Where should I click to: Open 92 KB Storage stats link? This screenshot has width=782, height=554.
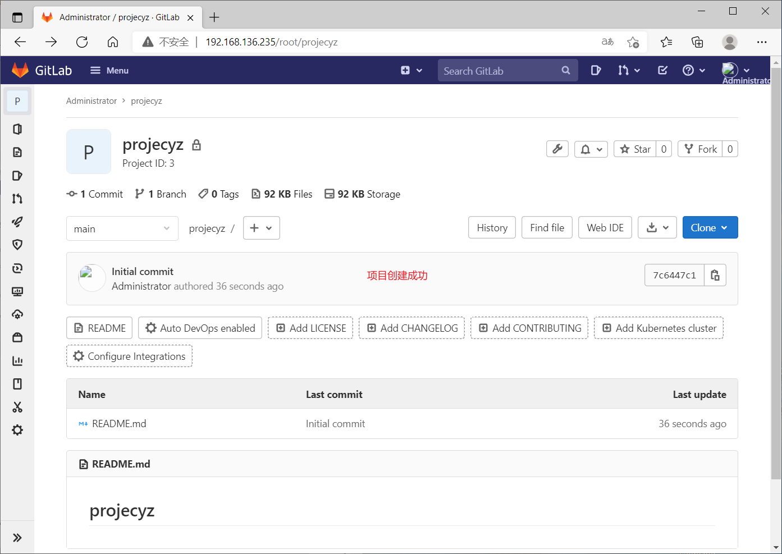[x=363, y=194]
